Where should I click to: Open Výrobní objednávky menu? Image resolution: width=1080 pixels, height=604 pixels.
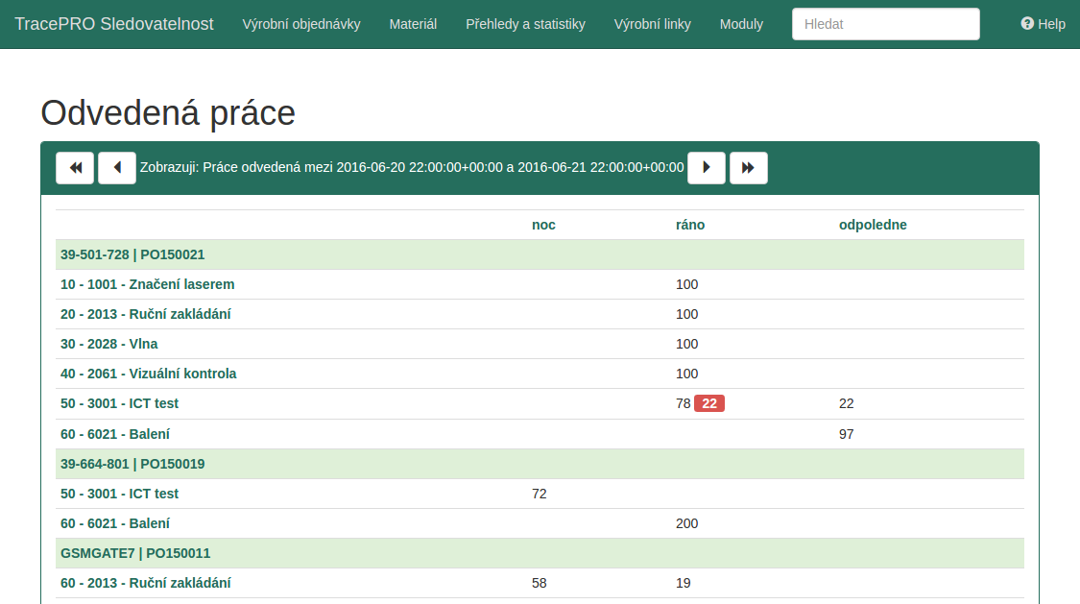tap(301, 24)
